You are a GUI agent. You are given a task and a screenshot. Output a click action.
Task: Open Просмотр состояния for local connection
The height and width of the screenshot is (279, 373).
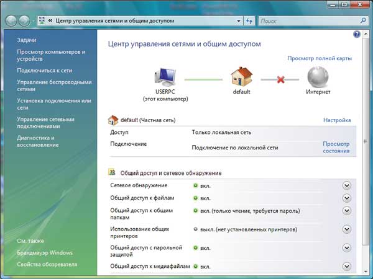pyautogui.click(x=336, y=147)
